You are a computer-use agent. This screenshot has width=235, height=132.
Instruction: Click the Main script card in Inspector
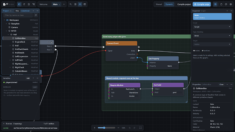coord(212,16)
